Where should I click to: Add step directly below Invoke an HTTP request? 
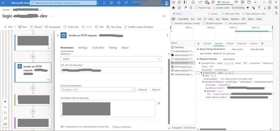pyautogui.click(x=33, y=88)
